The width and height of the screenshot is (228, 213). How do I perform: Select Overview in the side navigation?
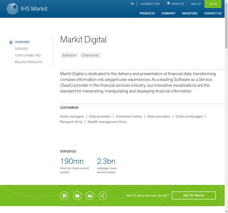click(22, 42)
